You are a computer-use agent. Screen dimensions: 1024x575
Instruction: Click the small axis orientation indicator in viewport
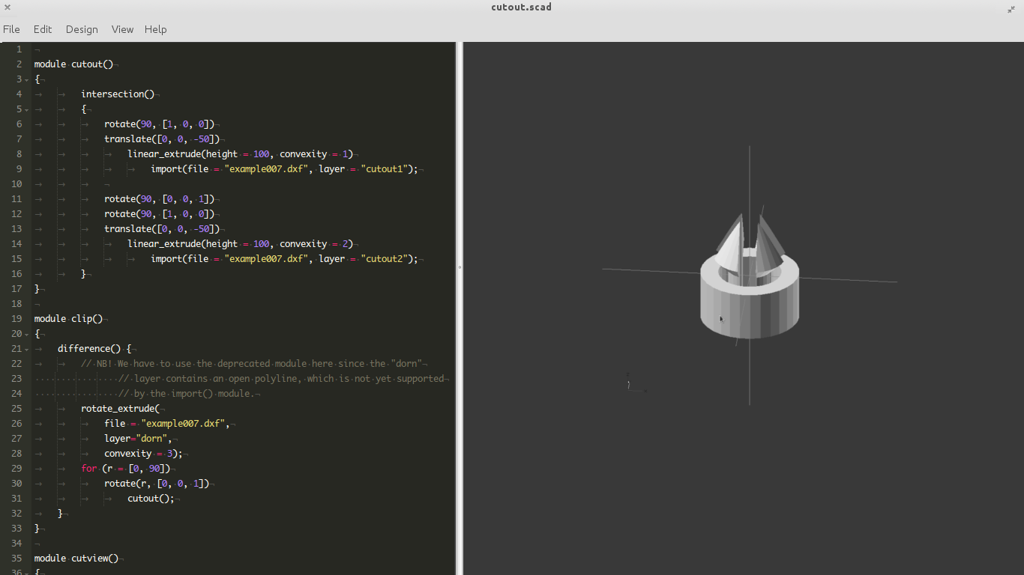pos(636,383)
